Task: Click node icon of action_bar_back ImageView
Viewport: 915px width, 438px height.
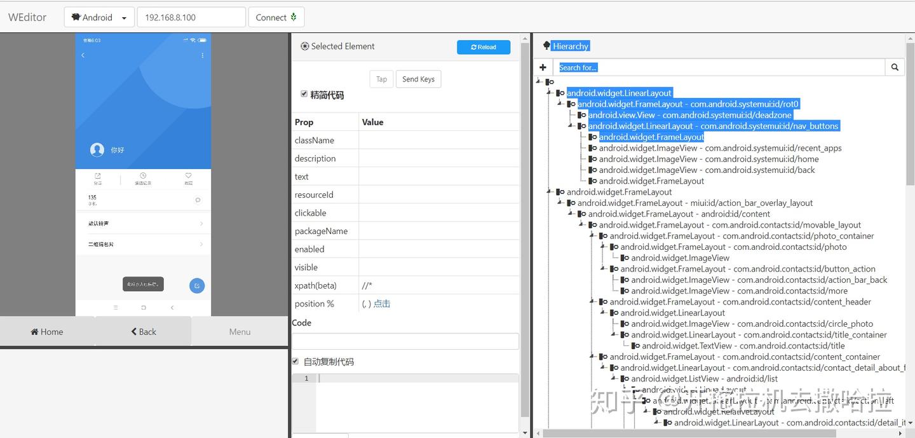Action: [x=625, y=280]
